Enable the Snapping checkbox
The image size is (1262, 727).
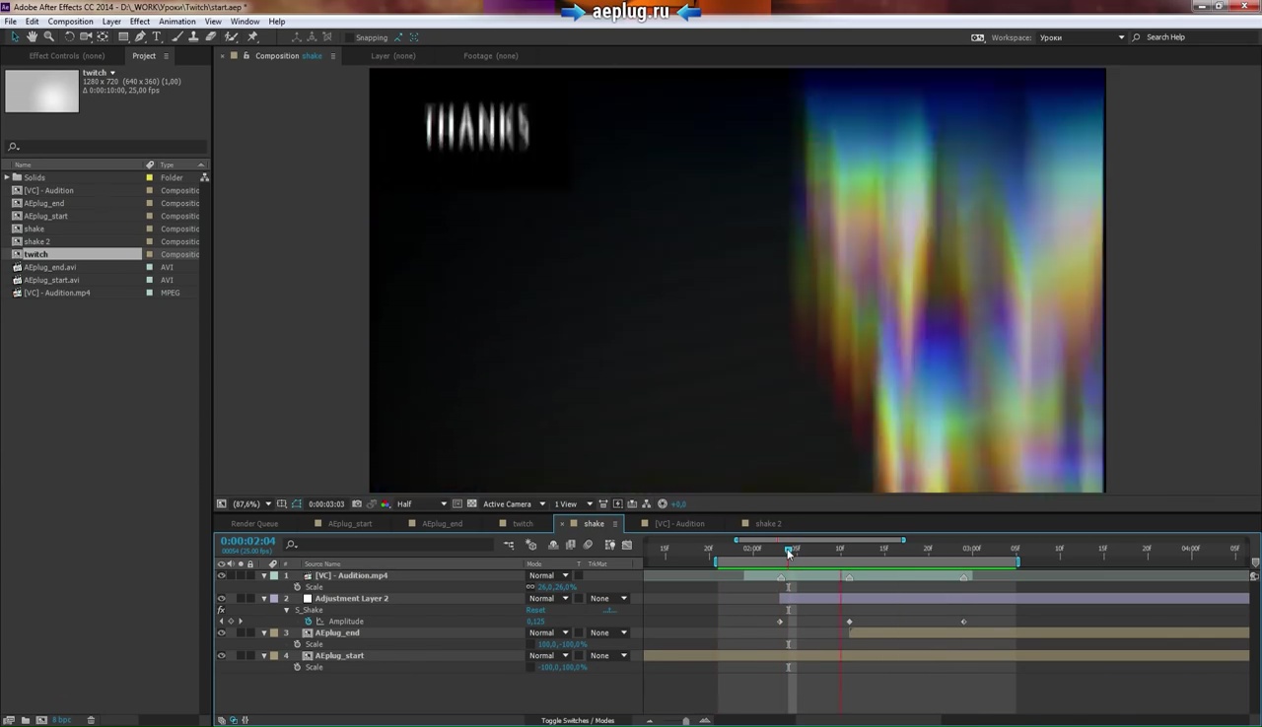click(349, 37)
